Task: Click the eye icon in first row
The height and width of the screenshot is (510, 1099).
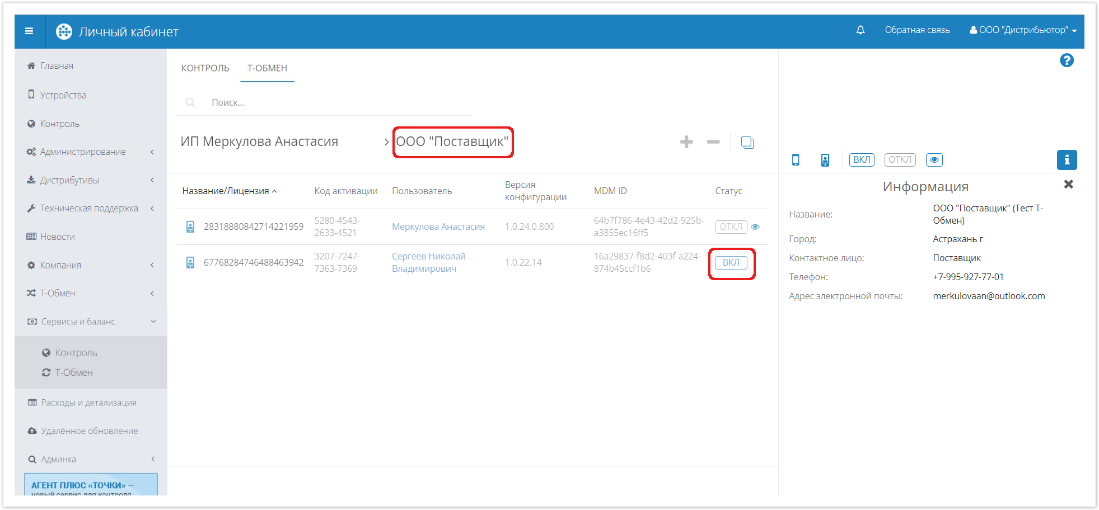Action: click(x=755, y=227)
